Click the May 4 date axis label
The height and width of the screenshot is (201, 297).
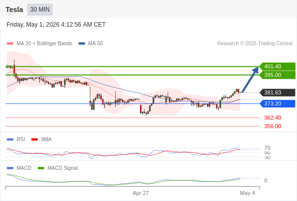click(x=247, y=193)
